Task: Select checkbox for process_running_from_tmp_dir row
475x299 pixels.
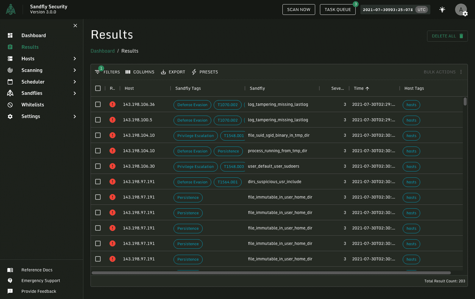Action: tap(98, 151)
